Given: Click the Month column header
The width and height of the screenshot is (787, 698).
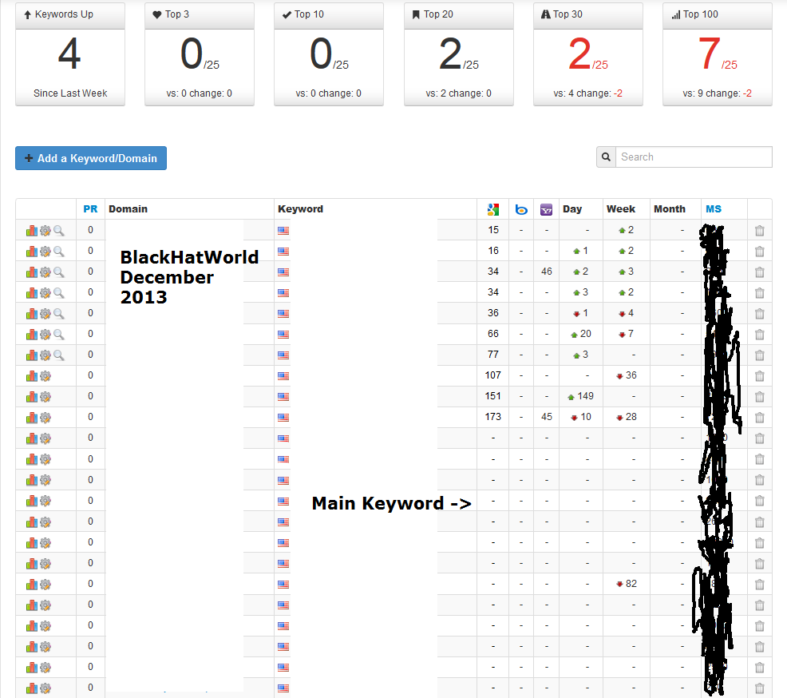Looking at the screenshot, I should point(670,209).
